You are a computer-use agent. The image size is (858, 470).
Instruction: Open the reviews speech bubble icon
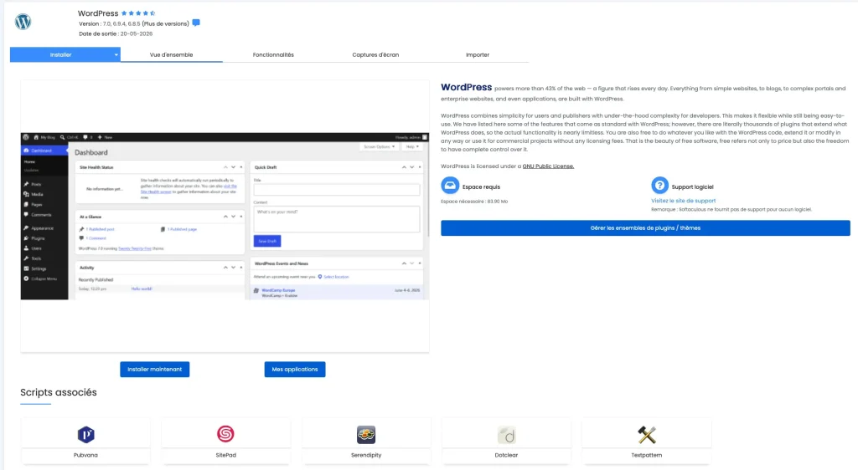coord(196,23)
